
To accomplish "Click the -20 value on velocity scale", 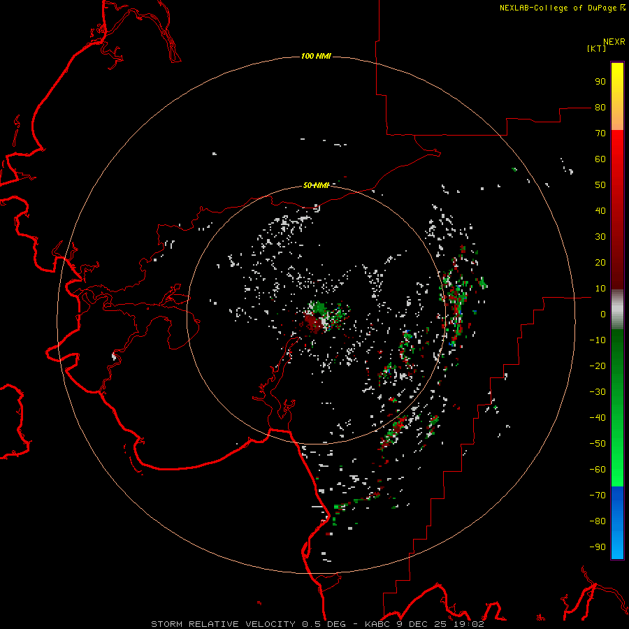I will pyautogui.click(x=598, y=366).
